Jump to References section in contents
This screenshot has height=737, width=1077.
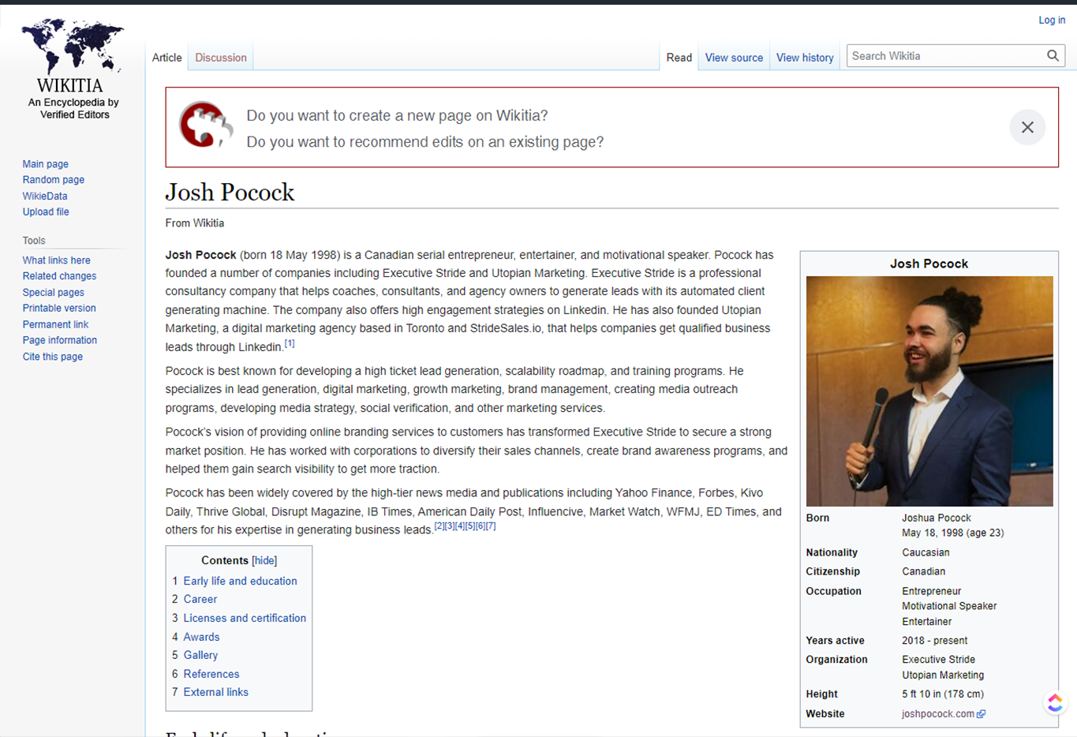(211, 674)
